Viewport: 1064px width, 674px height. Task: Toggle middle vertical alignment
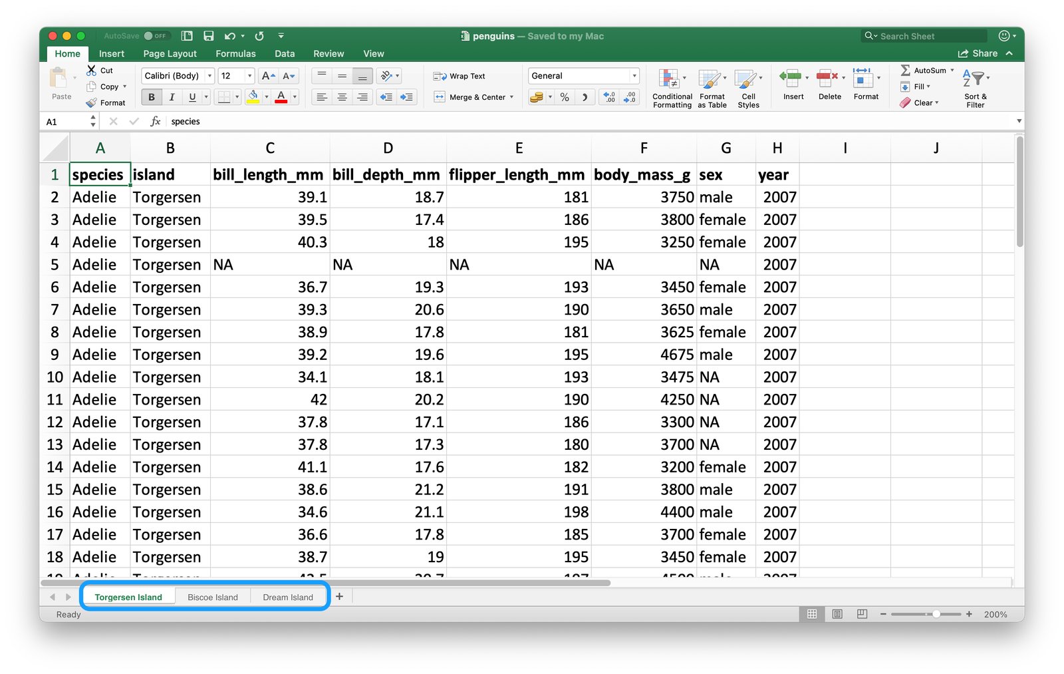click(342, 76)
